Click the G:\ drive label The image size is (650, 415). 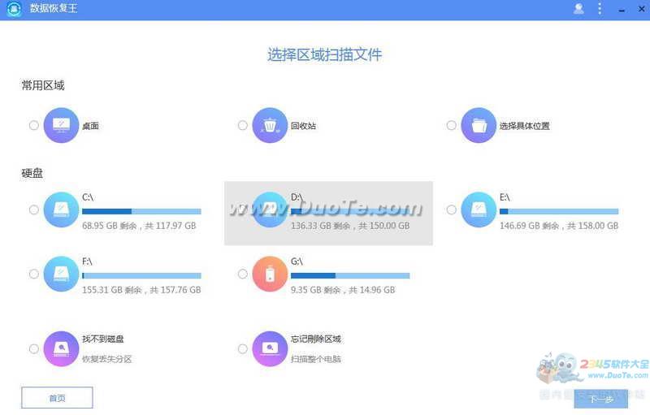tap(297, 262)
